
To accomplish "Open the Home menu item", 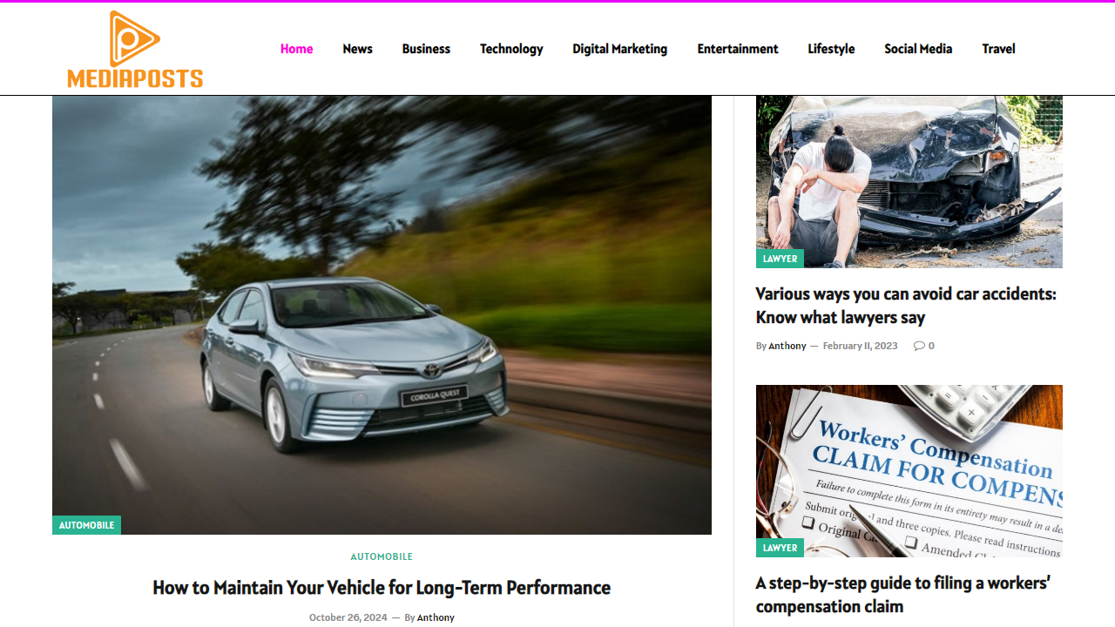I will 296,49.
